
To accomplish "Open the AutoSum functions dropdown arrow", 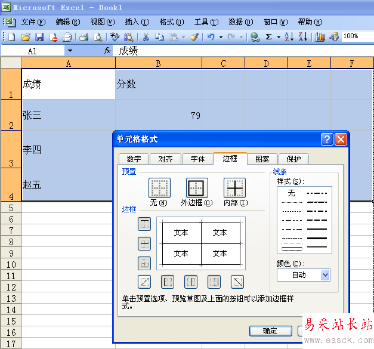I will [279, 37].
